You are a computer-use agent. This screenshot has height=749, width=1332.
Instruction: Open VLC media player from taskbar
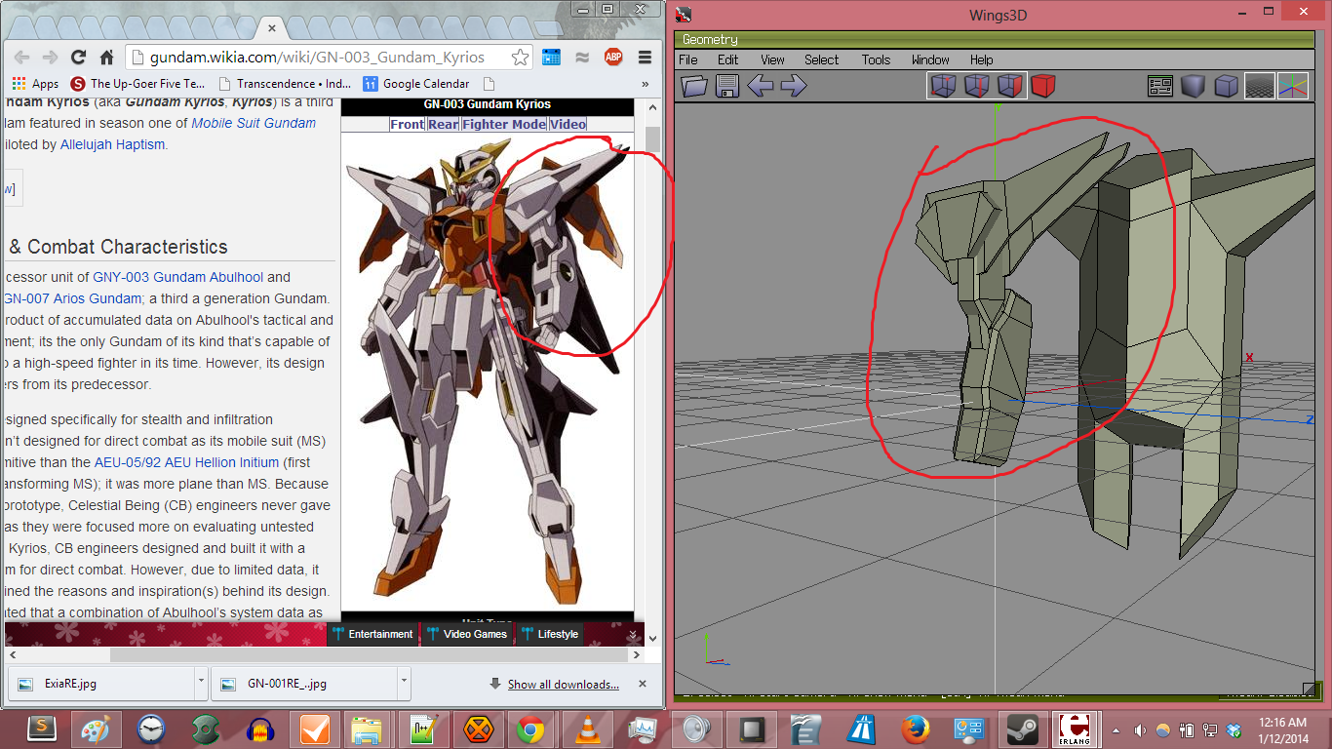[586, 729]
